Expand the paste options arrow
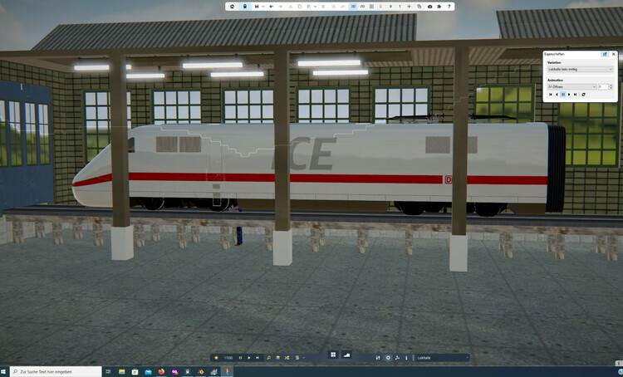Image resolution: width=623 pixels, height=377 pixels. pyautogui.click(x=315, y=7)
